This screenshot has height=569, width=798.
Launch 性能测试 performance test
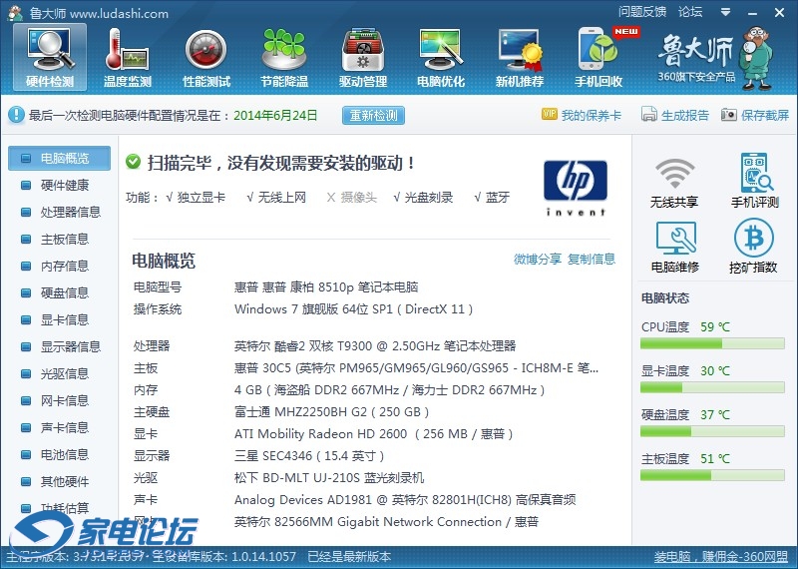point(206,58)
